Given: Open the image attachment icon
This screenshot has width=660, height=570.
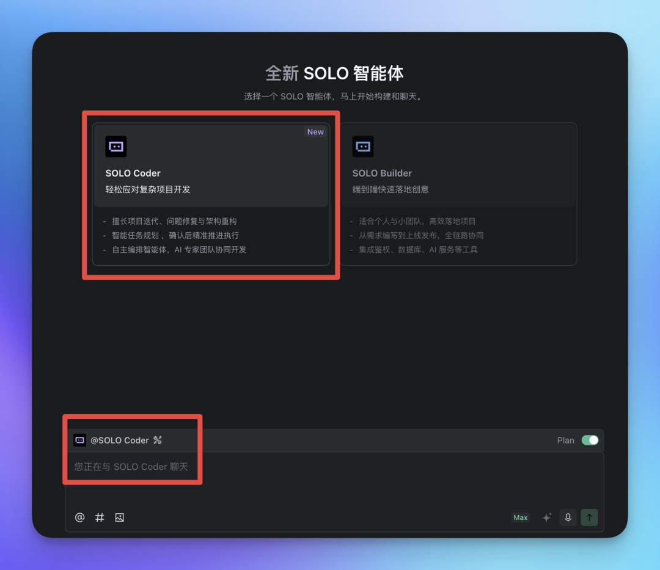Looking at the screenshot, I should tap(120, 517).
